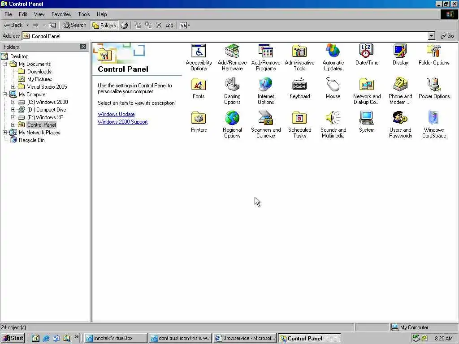Click the Back toolbar button
The image size is (459, 344).
tap(13, 25)
